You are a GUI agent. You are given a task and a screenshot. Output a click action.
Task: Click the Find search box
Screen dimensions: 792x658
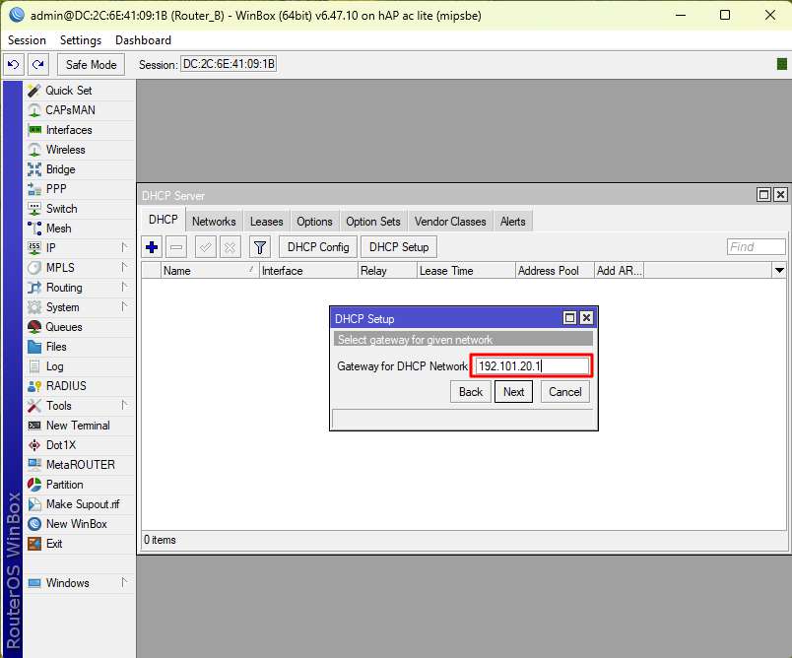coord(756,247)
